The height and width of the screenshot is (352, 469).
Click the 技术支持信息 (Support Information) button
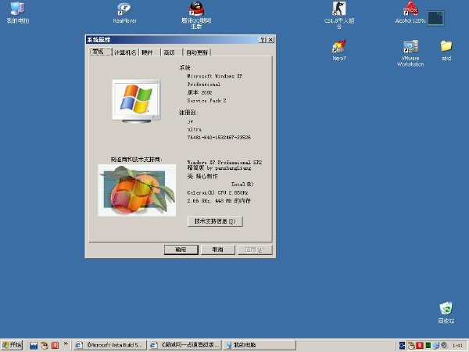click(215, 221)
